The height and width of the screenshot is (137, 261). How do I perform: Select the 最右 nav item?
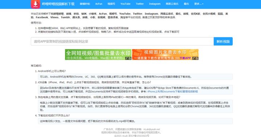(x=186, y=4)
